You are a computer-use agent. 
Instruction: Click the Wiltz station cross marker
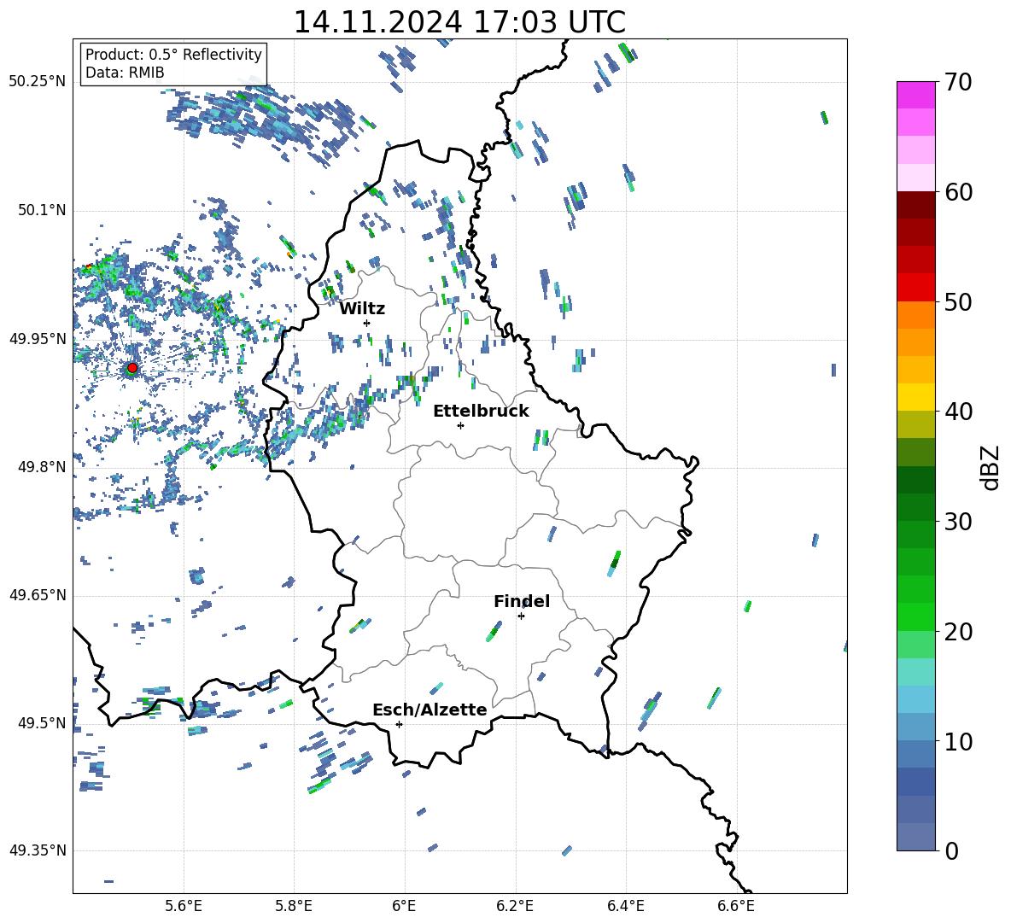click(x=367, y=323)
